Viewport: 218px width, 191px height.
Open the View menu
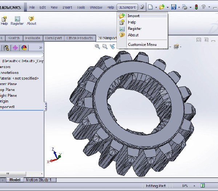pos(54,7)
